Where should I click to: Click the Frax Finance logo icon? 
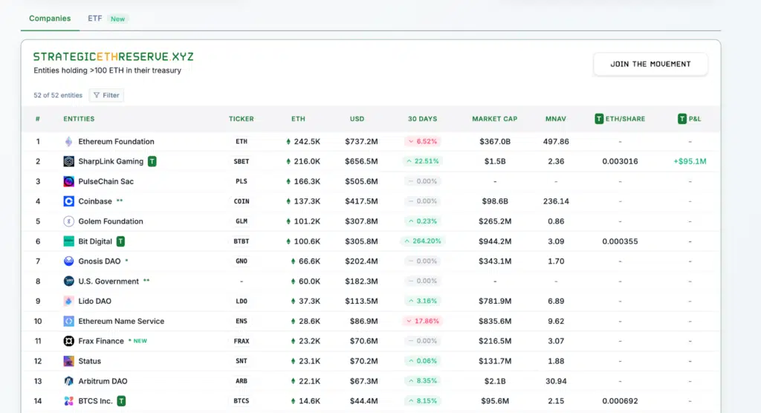tap(69, 341)
